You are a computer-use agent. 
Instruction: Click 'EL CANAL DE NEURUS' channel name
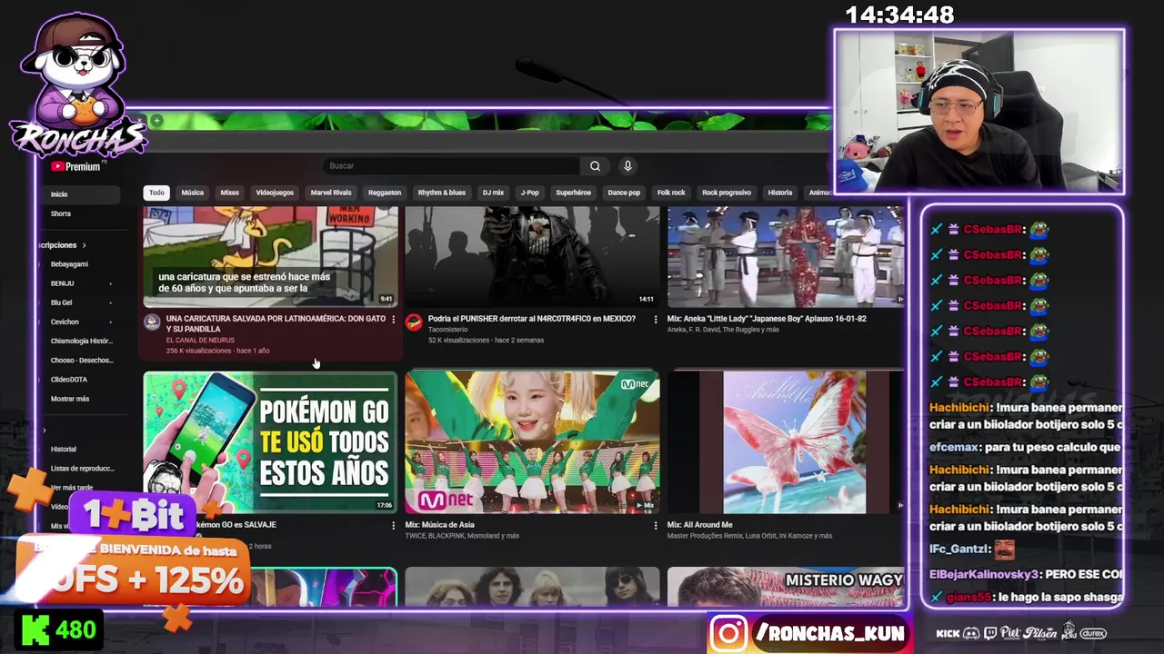coord(200,341)
